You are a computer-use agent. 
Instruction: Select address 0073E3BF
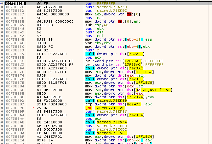click(15, 136)
